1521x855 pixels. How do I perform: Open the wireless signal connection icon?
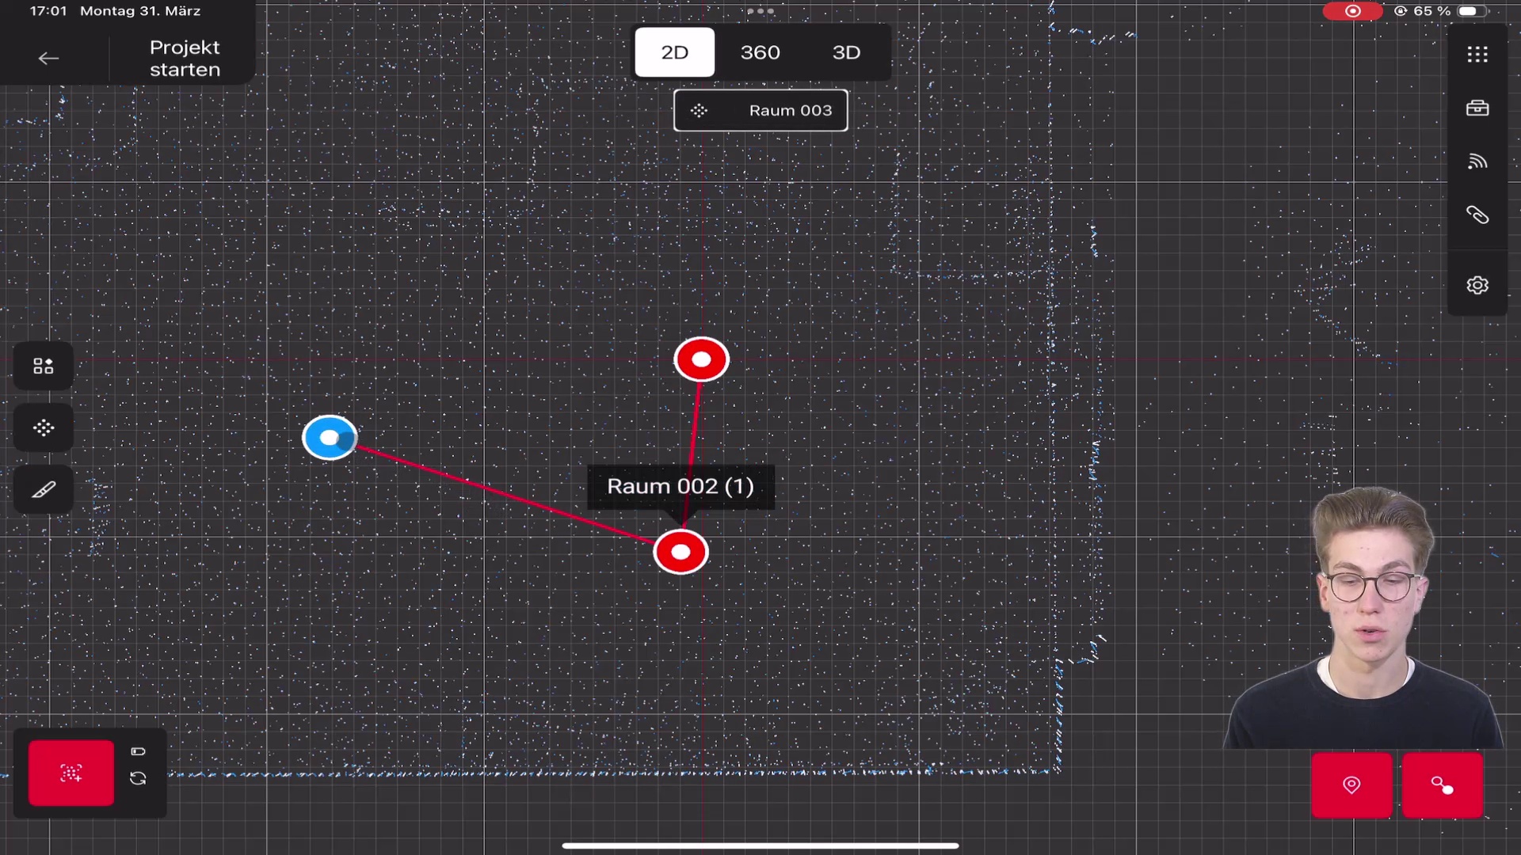tap(1477, 162)
